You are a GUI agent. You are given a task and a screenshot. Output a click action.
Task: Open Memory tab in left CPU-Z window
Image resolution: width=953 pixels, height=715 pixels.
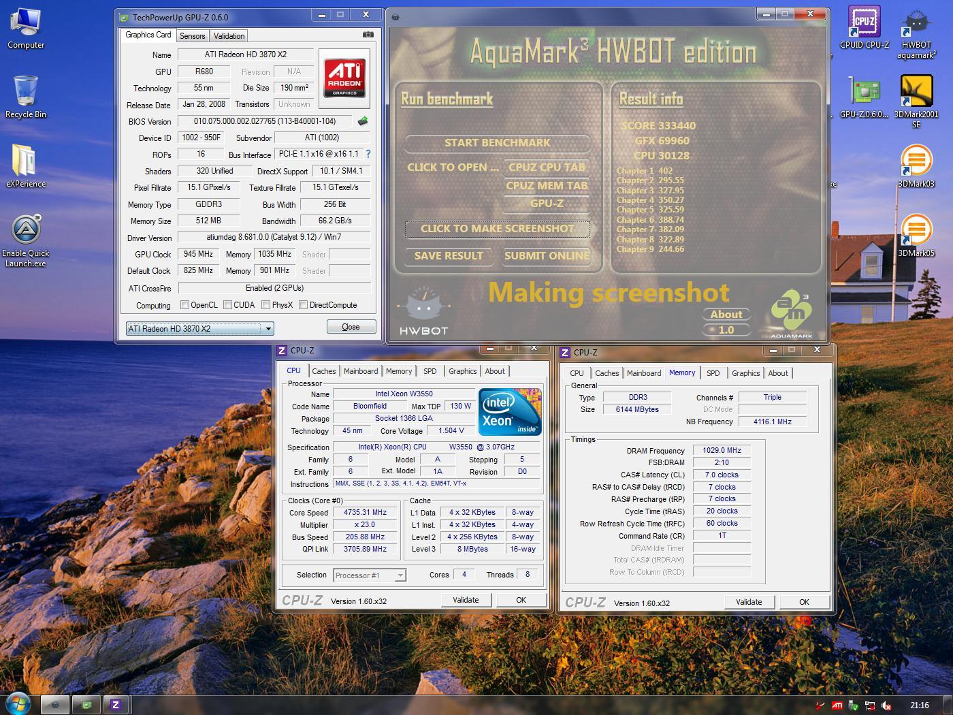399,371
